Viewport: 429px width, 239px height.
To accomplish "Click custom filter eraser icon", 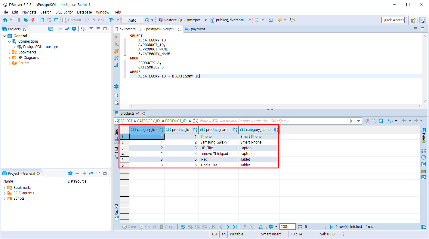I will [x=367, y=121].
